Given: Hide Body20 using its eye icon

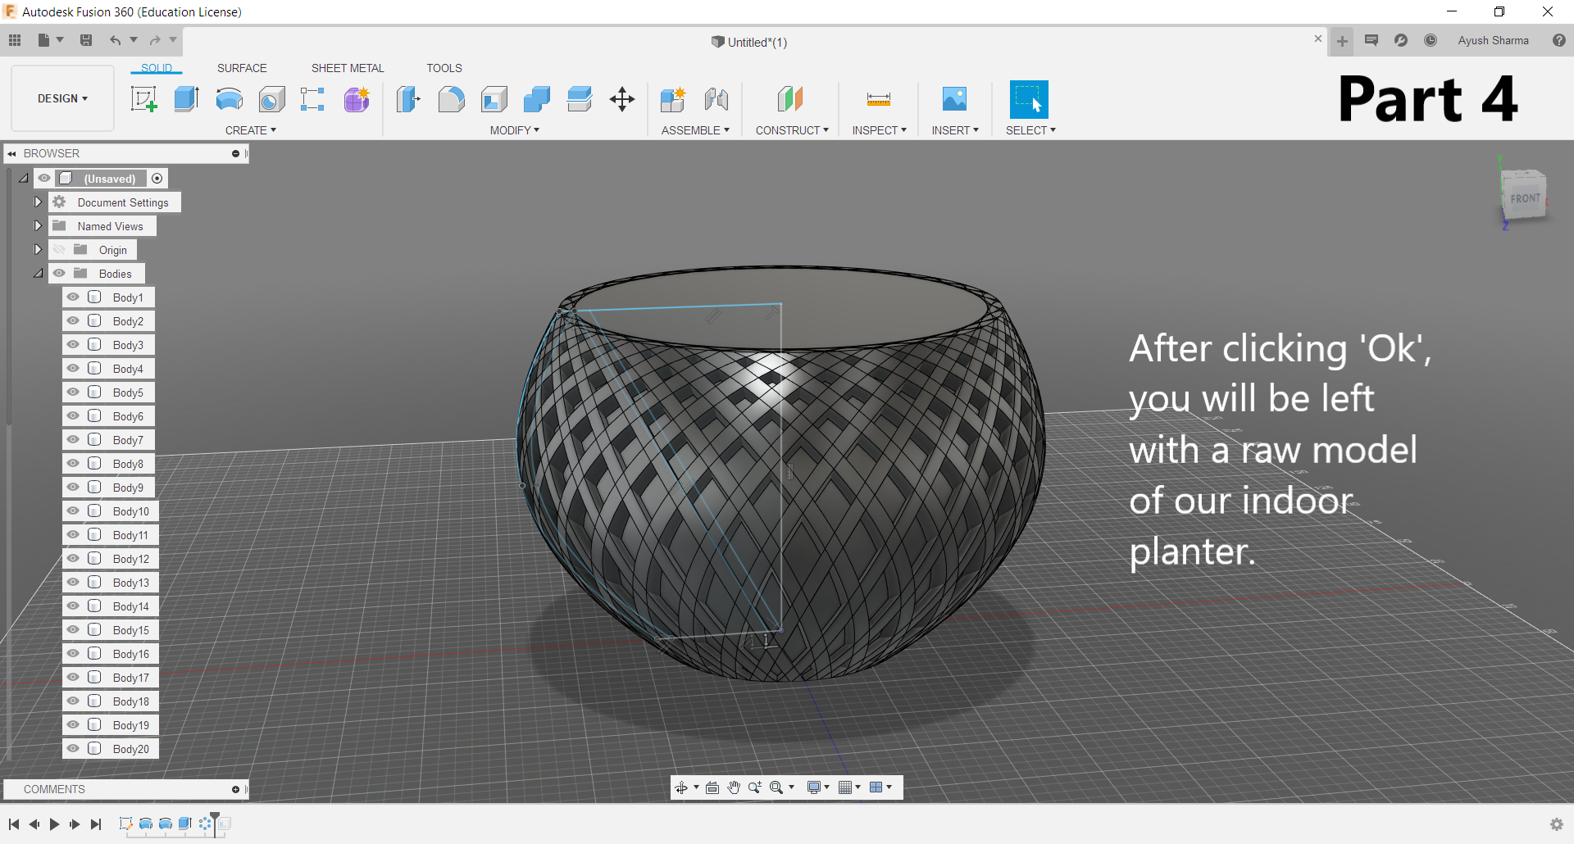Looking at the screenshot, I should click(73, 749).
